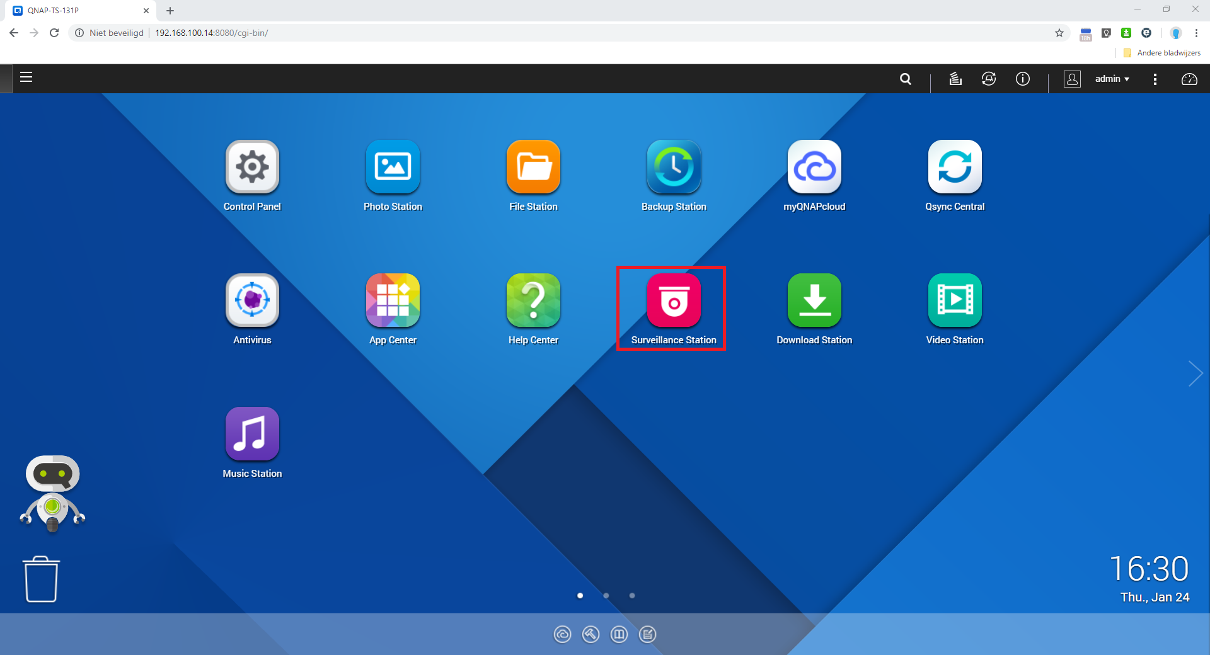The width and height of the screenshot is (1210, 655).
Task: Open Music Station
Action: tap(252, 434)
